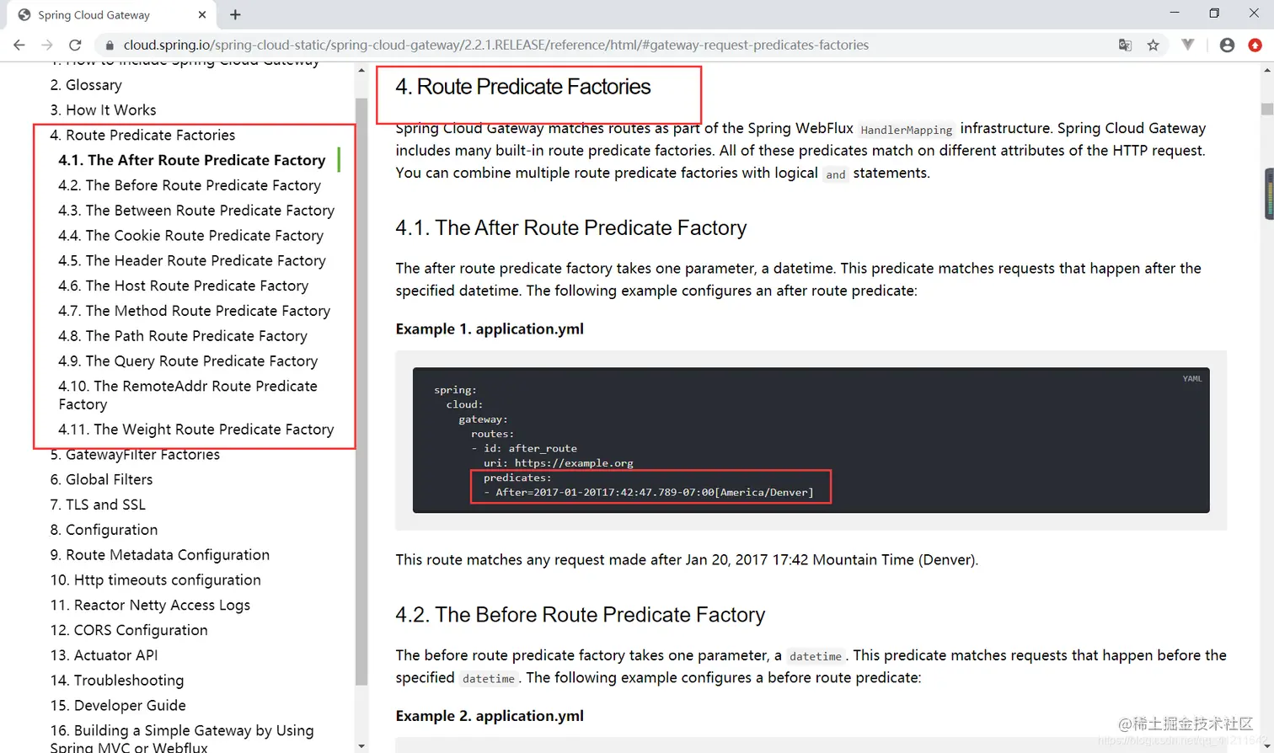The height and width of the screenshot is (753, 1274).
Task: Open the CORS Configuration link
Action: pyautogui.click(x=129, y=631)
